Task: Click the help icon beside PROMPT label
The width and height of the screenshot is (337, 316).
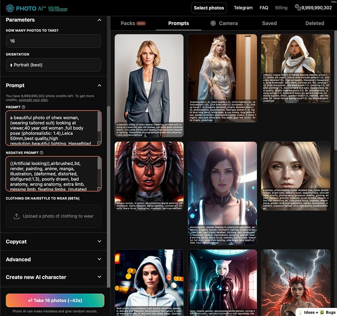Action: click(x=24, y=107)
